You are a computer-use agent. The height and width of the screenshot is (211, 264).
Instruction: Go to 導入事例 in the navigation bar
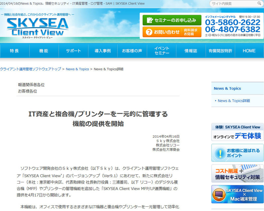point(103,51)
